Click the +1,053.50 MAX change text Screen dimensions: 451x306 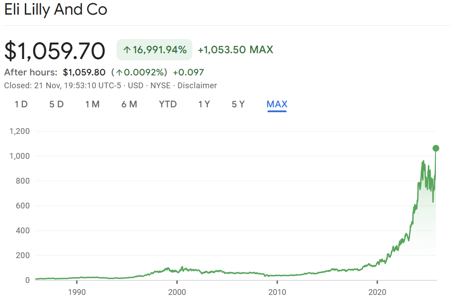tap(235, 50)
